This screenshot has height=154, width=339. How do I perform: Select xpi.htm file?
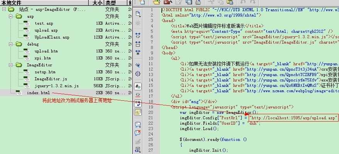42,58
